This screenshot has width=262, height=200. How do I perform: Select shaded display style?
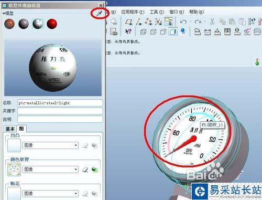point(173,31)
